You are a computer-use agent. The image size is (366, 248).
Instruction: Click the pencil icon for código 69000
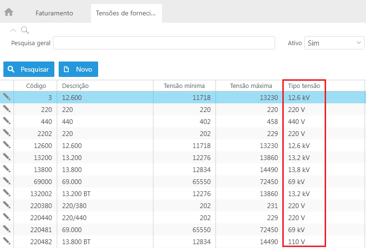pyautogui.click(x=7, y=181)
